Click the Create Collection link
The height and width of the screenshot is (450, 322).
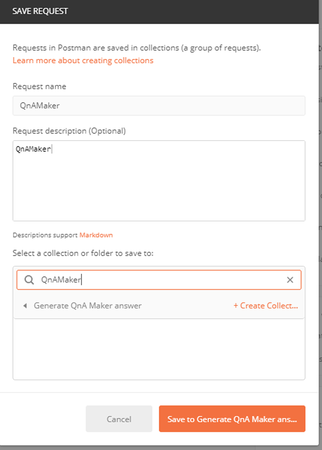(265, 306)
